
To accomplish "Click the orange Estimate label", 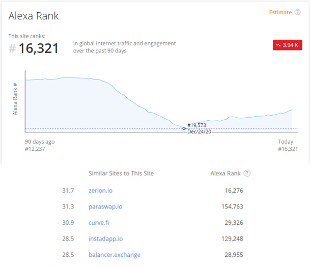I will click(x=280, y=12).
